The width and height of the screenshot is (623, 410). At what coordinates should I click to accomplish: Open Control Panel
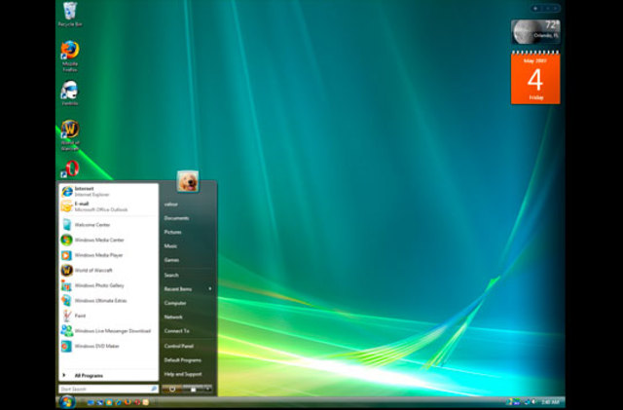tap(179, 346)
